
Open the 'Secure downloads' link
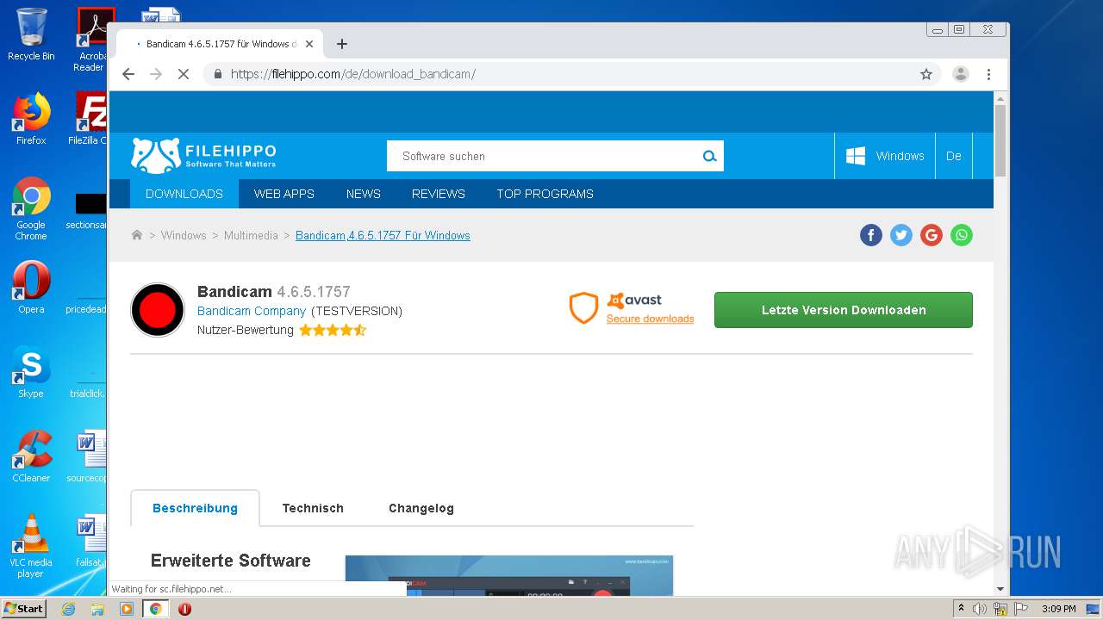(x=650, y=319)
